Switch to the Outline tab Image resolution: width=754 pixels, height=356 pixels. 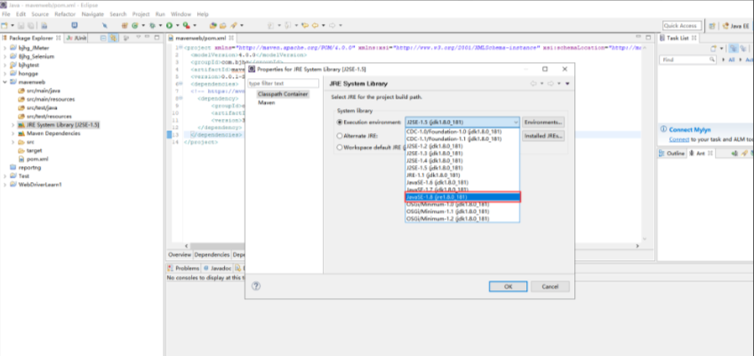[x=672, y=154]
